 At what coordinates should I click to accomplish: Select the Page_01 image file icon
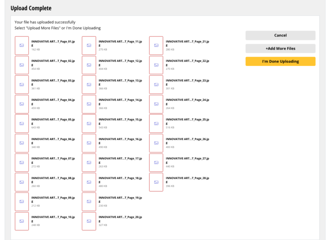coord(22,45)
